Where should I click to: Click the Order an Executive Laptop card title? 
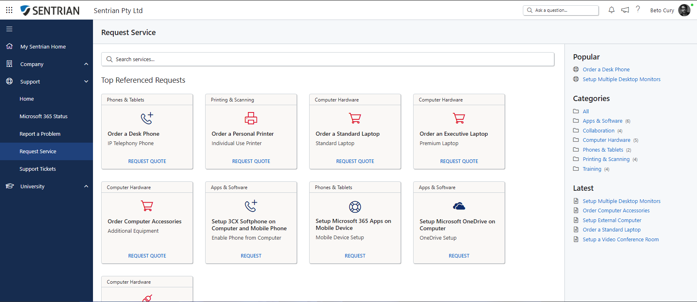click(454, 134)
